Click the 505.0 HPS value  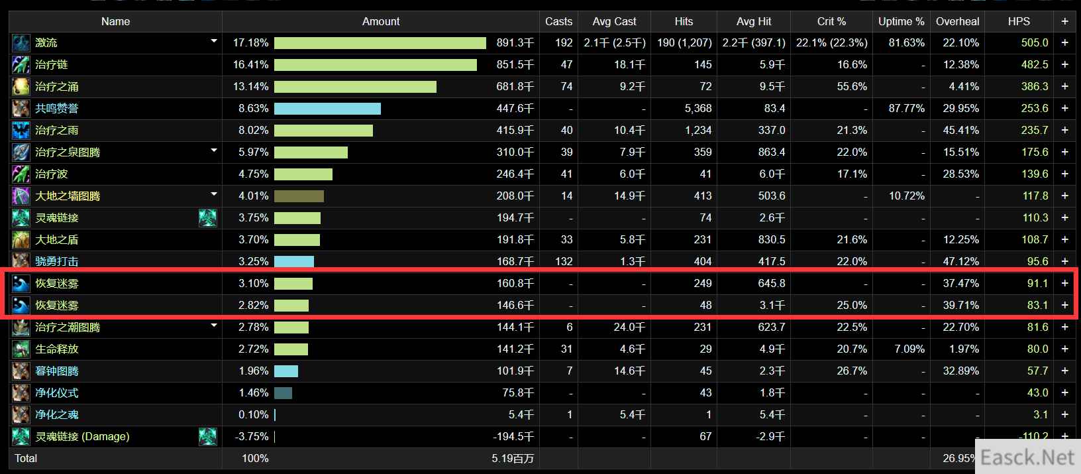(x=1035, y=43)
